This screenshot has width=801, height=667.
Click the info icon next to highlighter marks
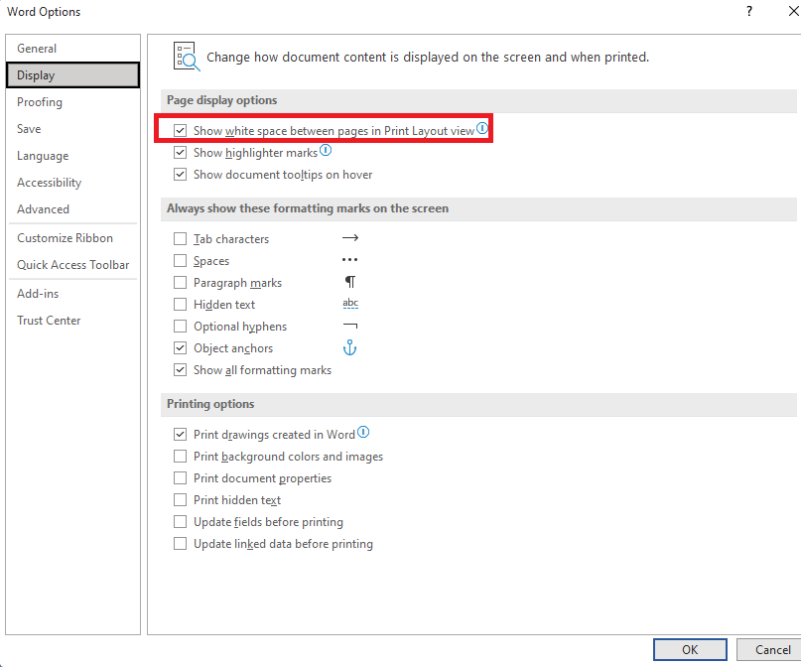pos(326,150)
